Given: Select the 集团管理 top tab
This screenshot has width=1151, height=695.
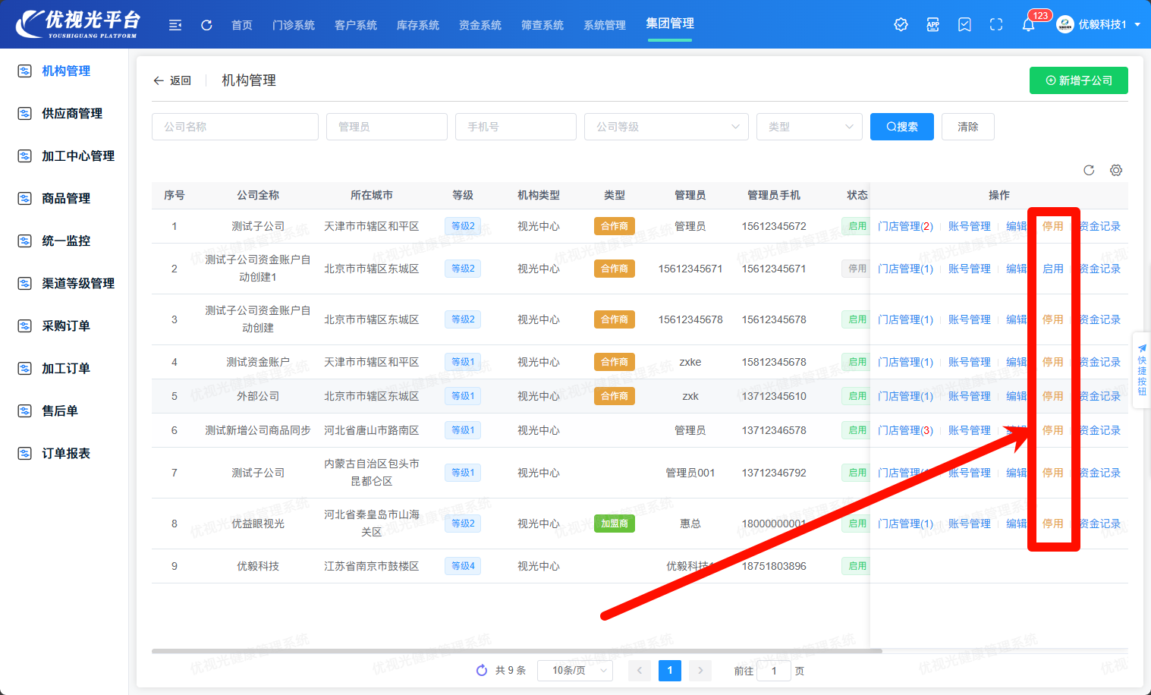Looking at the screenshot, I should [670, 24].
